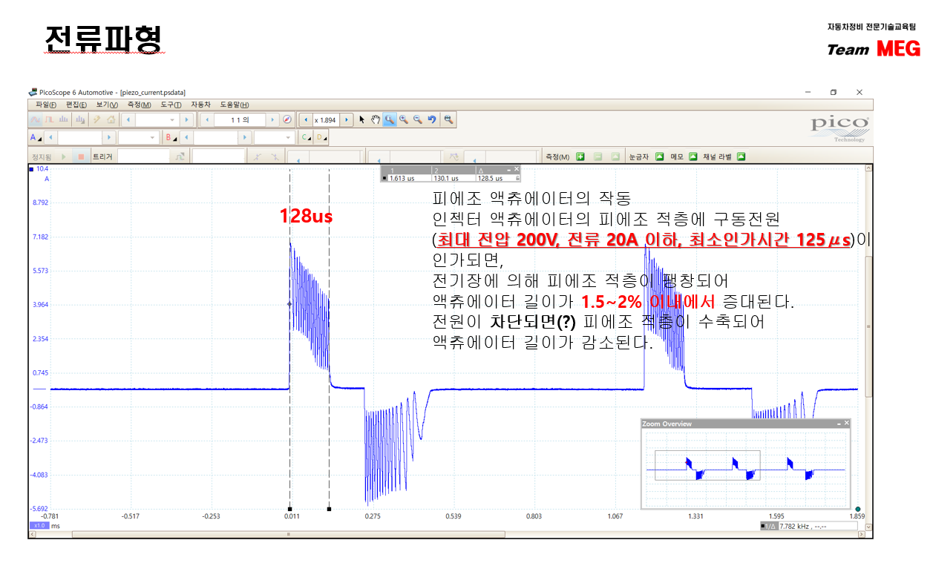Decrease zoom factor x 1.894 left arrow

(305, 119)
